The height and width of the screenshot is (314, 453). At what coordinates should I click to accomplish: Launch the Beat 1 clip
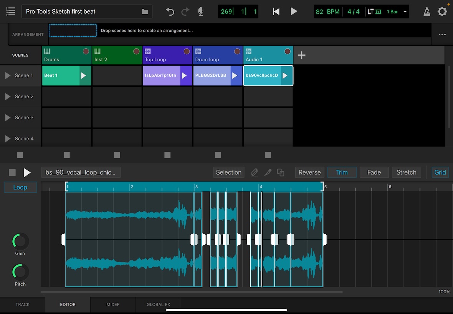pyautogui.click(x=83, y=75)
